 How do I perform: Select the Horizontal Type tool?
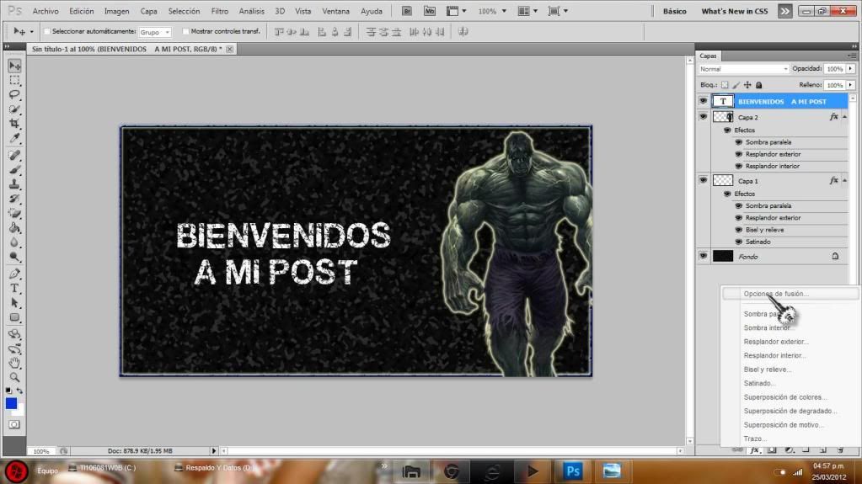point(15,288)
